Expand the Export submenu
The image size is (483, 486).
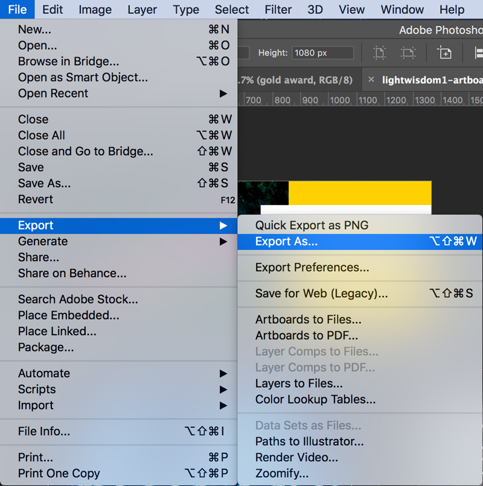[118, 226]
